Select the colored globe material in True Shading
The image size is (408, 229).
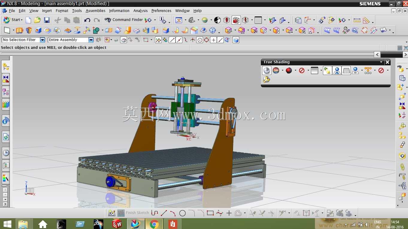click(x=276, y=70)
